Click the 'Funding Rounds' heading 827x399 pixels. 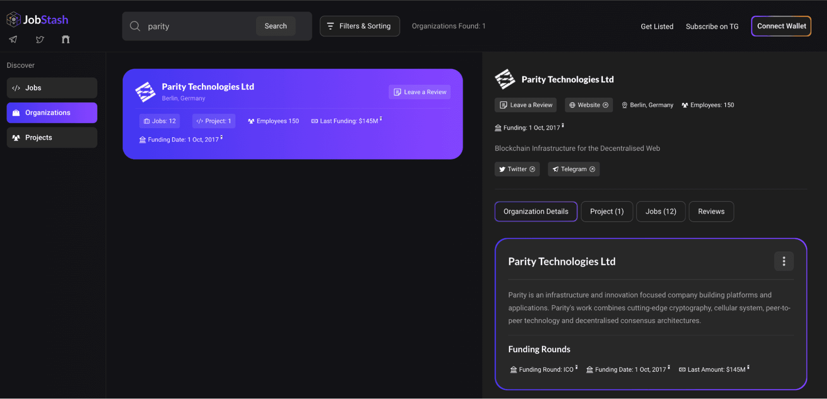coord(539,349)
